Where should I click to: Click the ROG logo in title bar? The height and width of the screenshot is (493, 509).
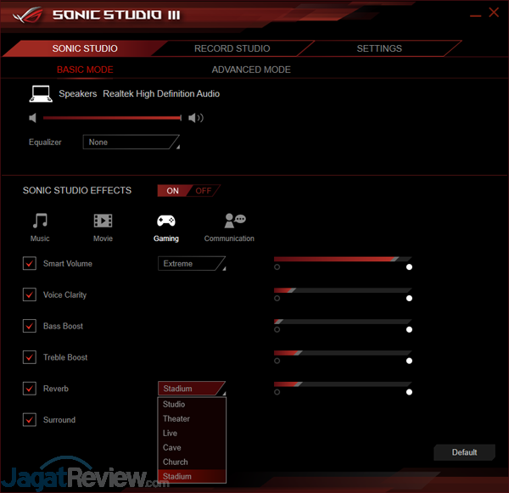[28, 14]
